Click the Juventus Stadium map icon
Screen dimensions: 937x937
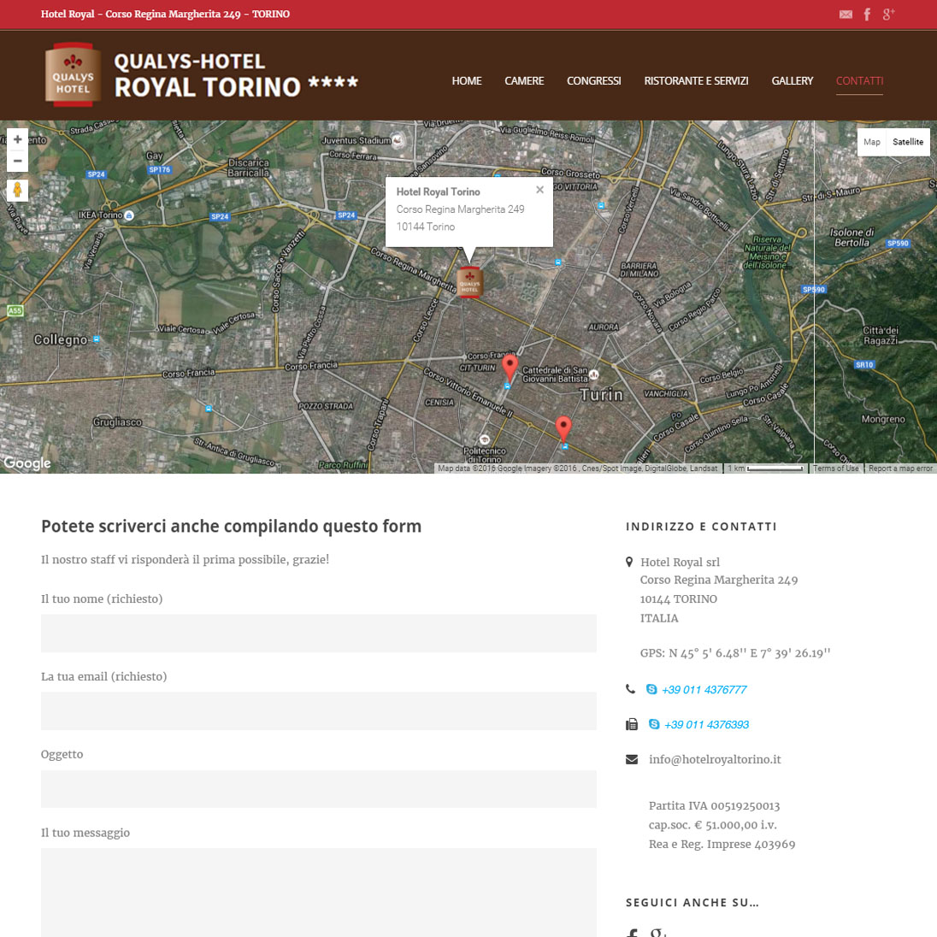(x=398, y=141)
